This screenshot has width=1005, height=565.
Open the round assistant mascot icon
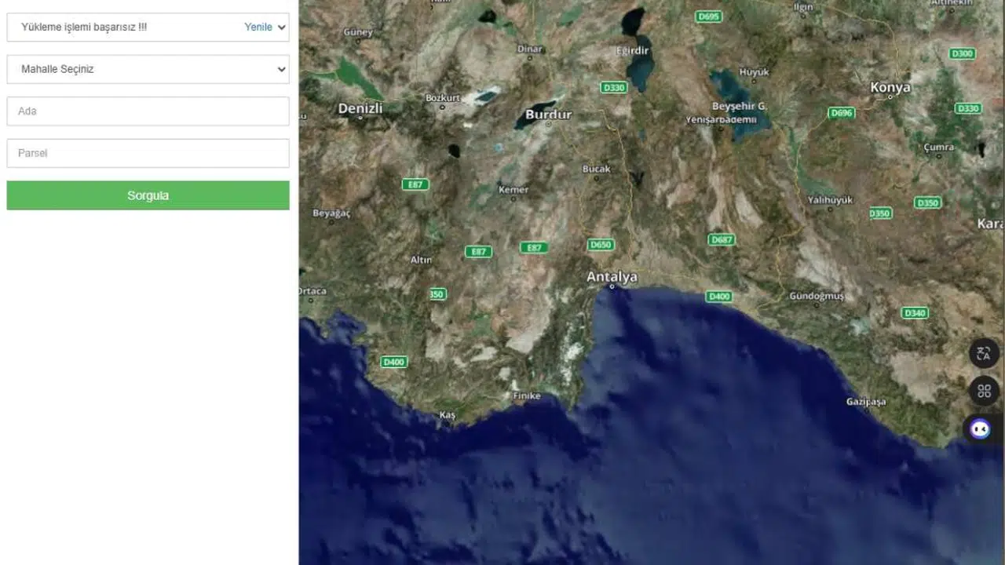(x=980, y=428)
